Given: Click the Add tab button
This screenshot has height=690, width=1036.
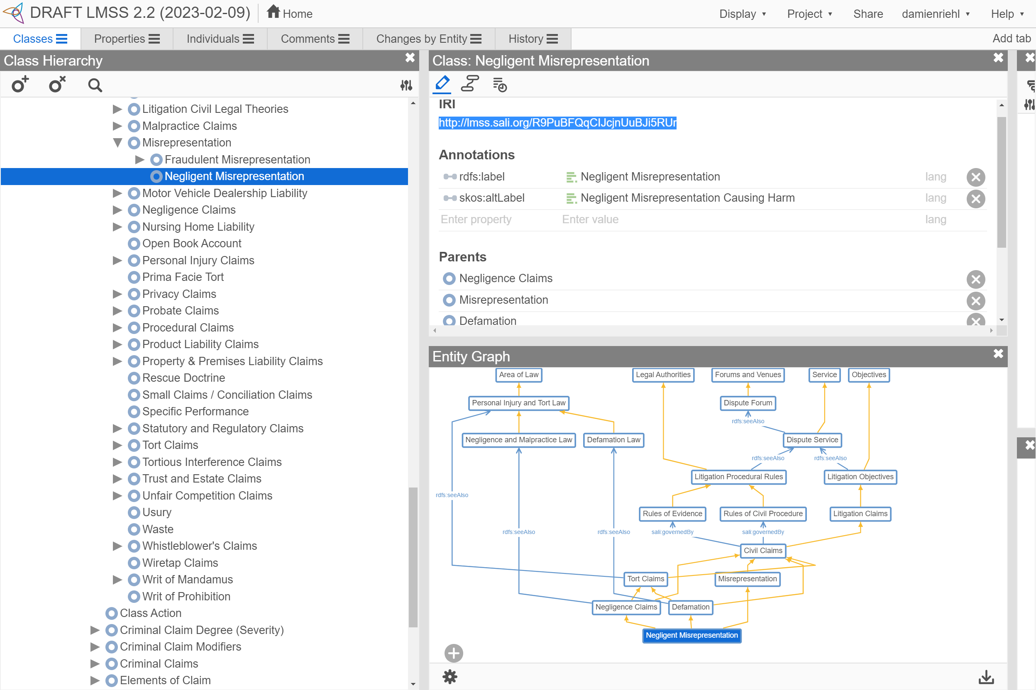Looking at the screenshot, I should [x=1011, y=38].
